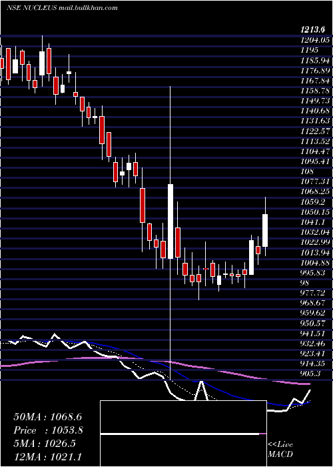Viewport: 333px width, 467px height.
Task: Click the 1195 price axis label
Action: point(309,50)
